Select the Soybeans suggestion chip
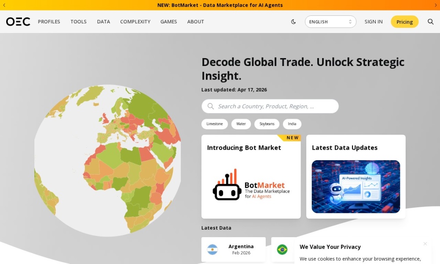Image resolution: width=440 pixels, height=264 pixels. [x=267, y=124]
